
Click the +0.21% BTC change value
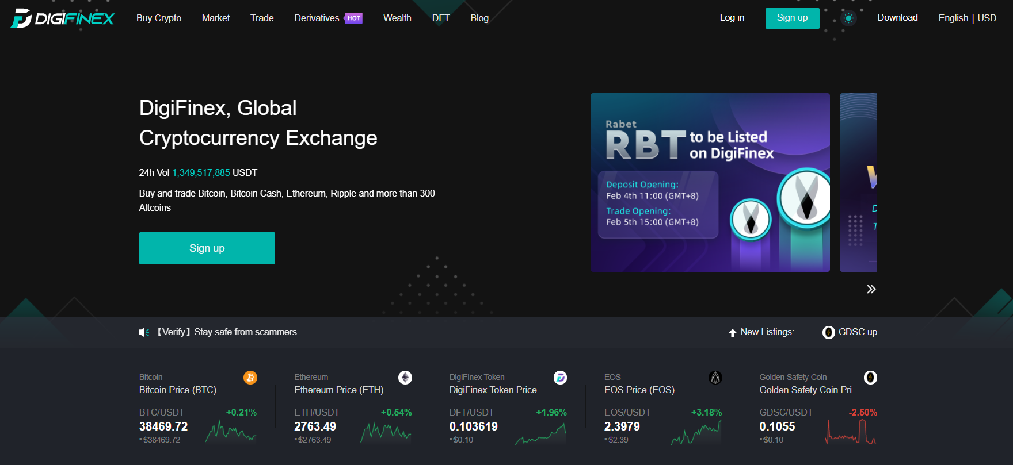coord(241,412)
